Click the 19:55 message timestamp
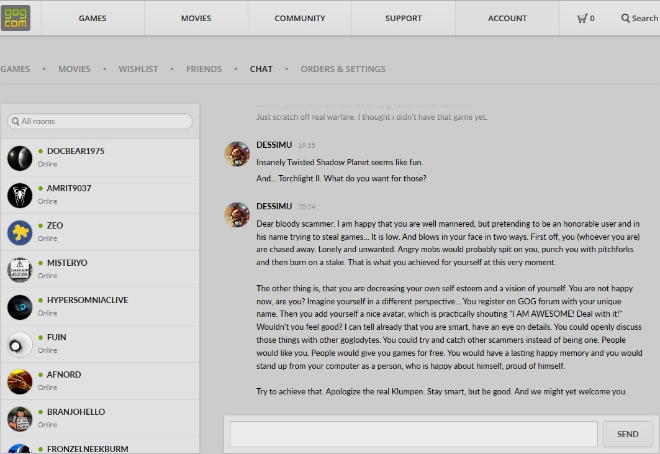 307,145
